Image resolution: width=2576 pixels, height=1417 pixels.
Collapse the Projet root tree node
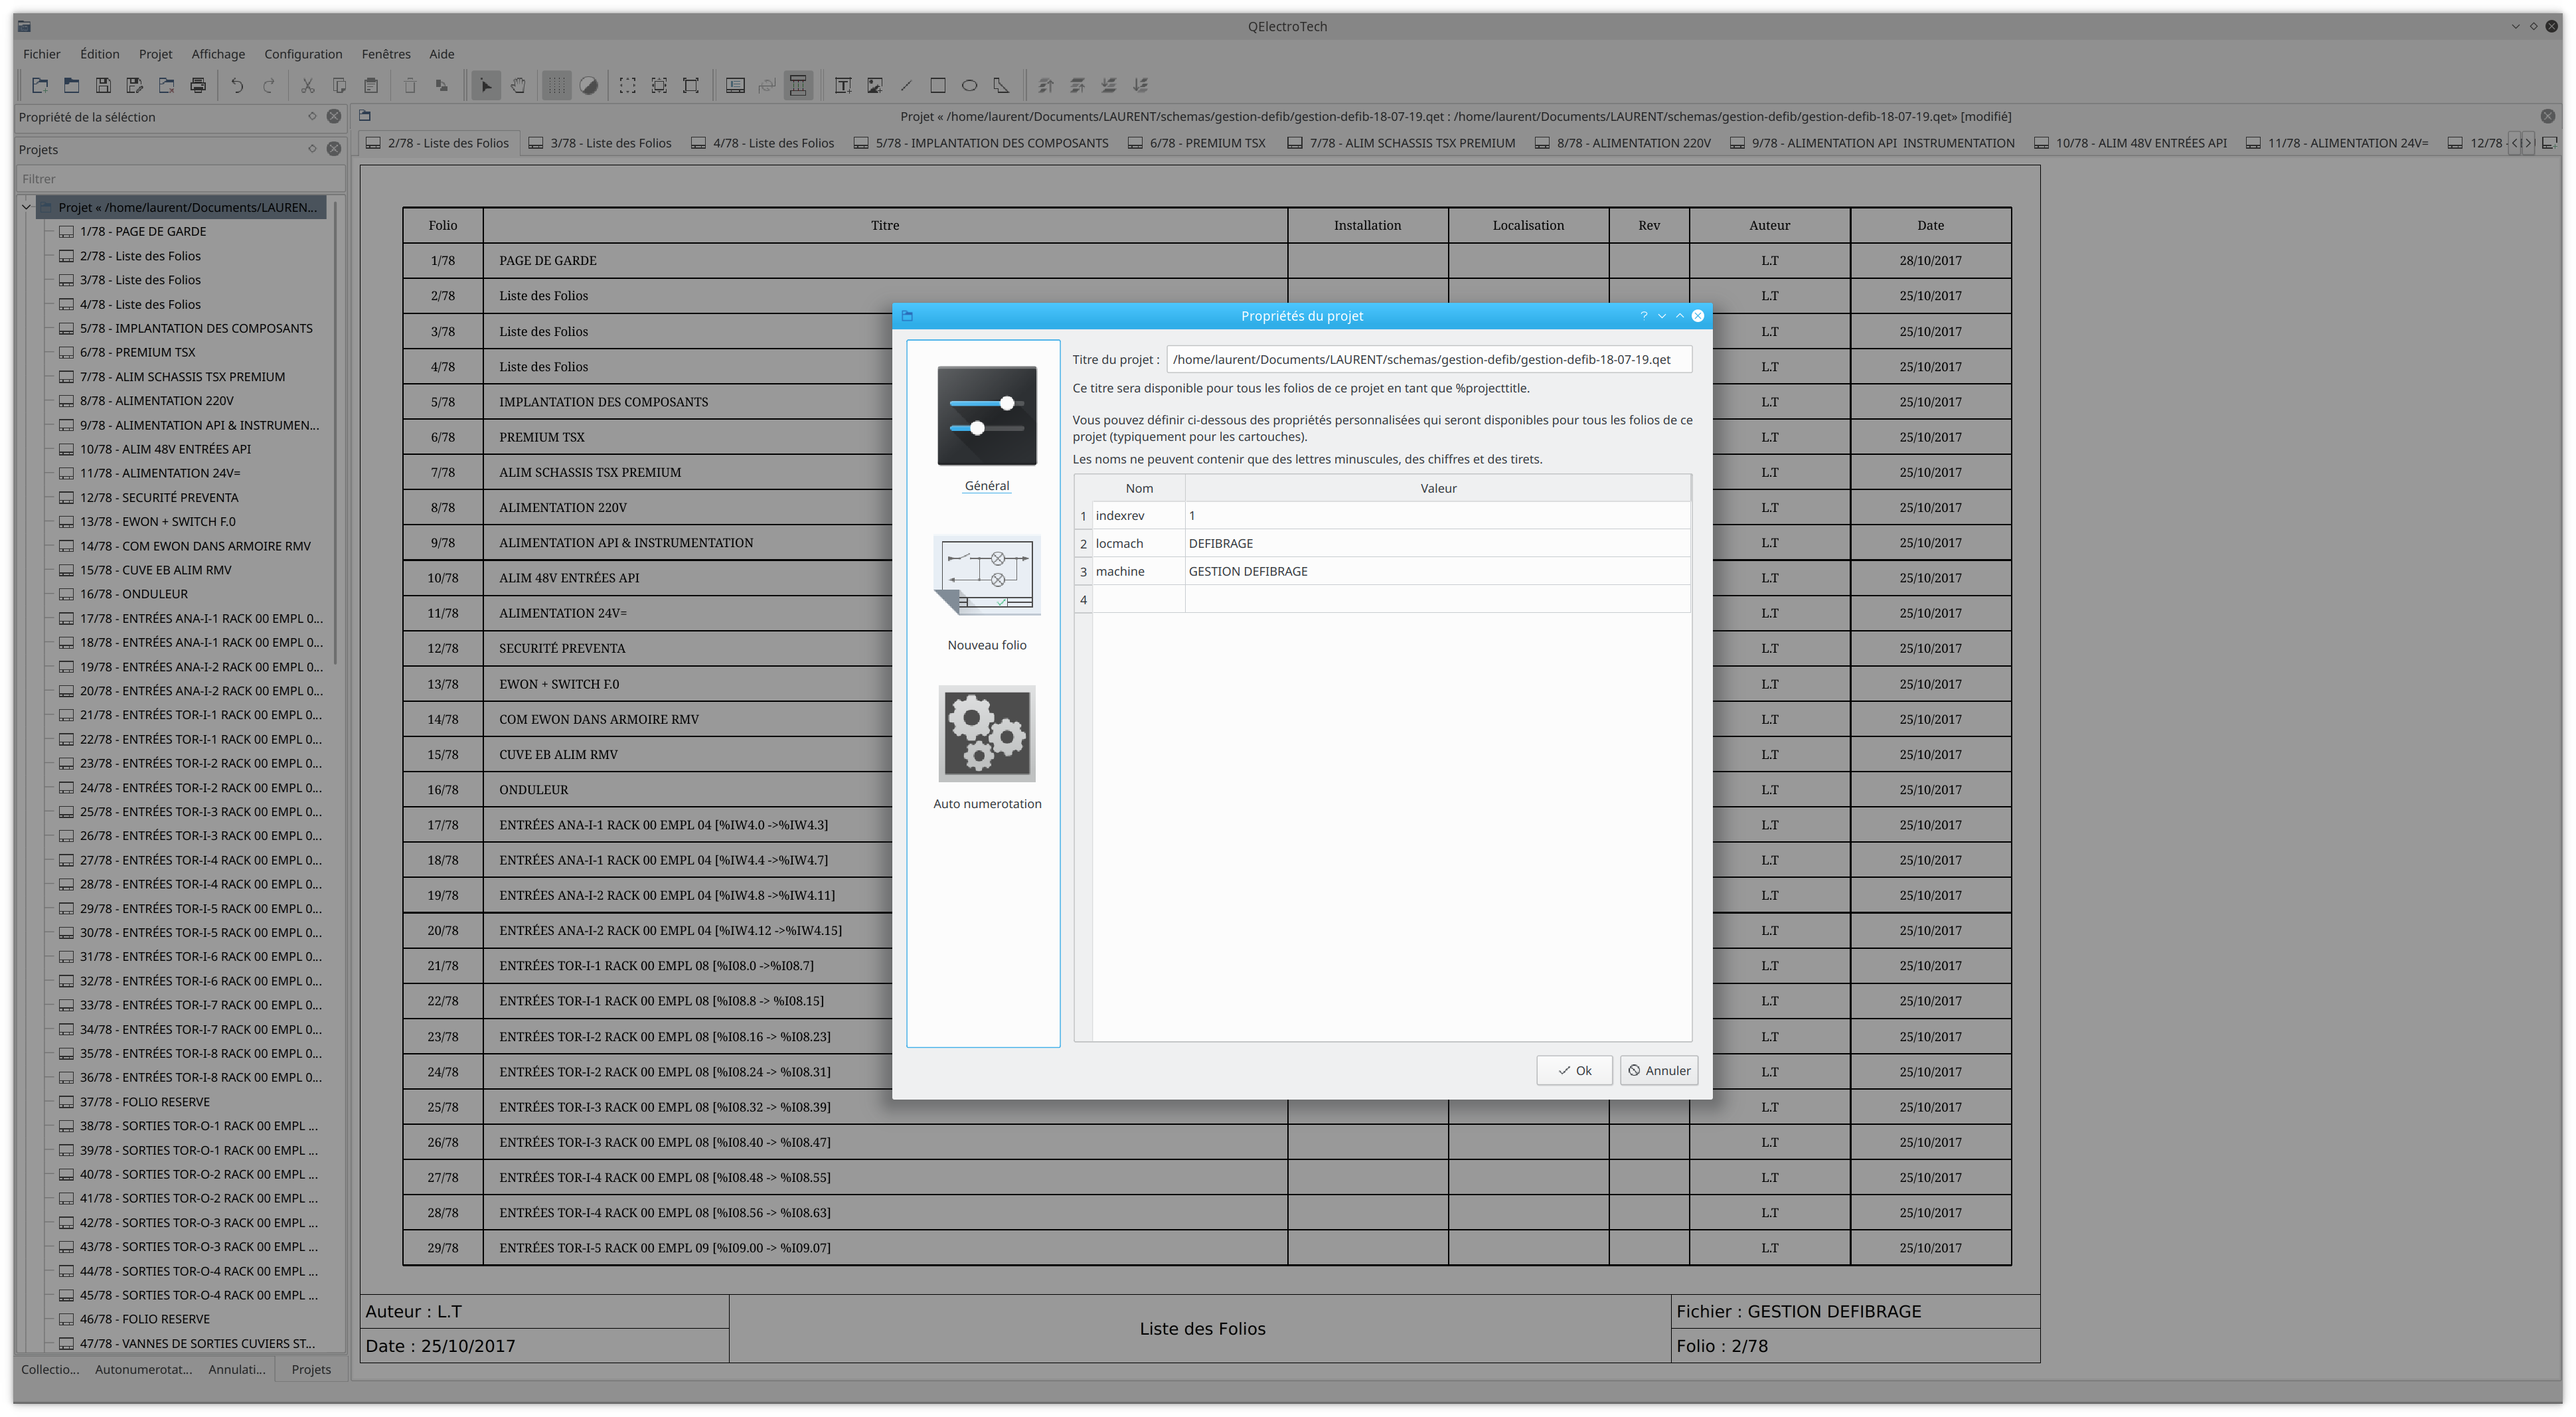pos(27,207)
